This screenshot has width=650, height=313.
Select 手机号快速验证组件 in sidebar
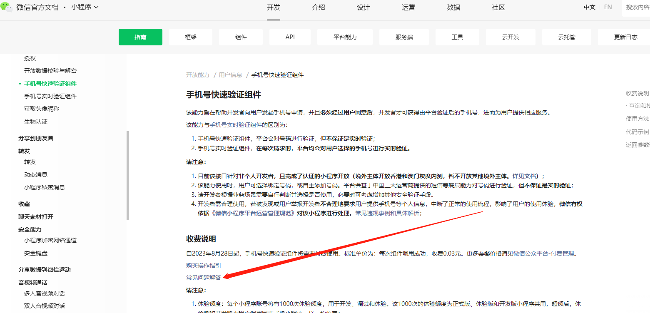[x=50, y=84]
